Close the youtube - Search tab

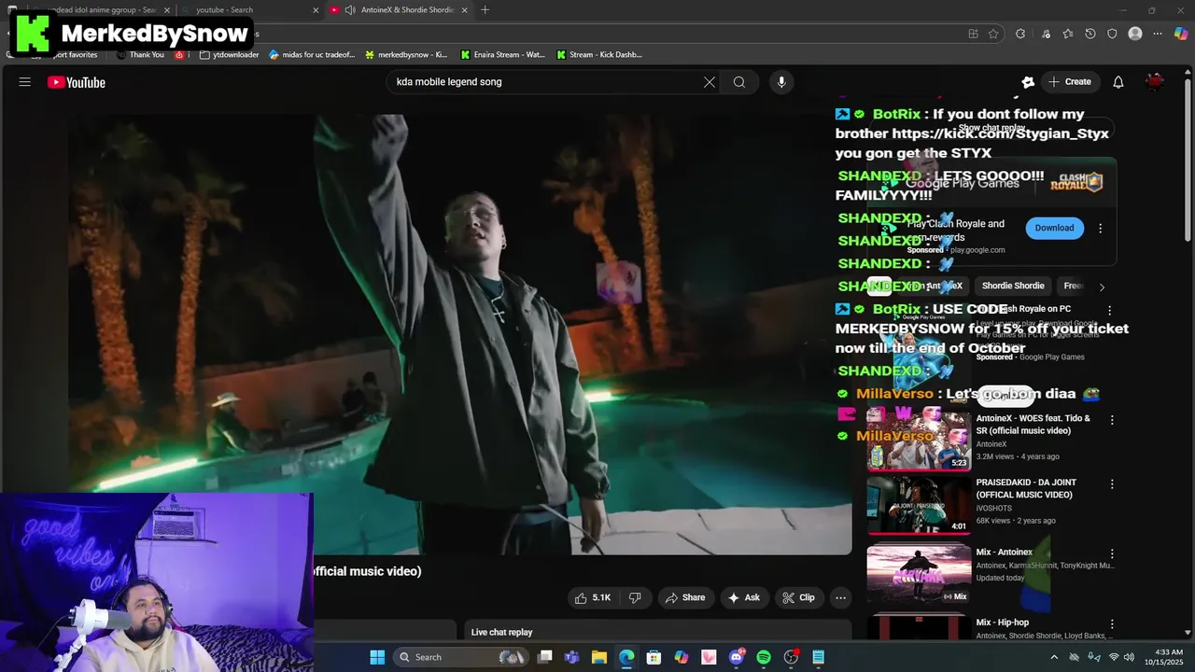314,10
